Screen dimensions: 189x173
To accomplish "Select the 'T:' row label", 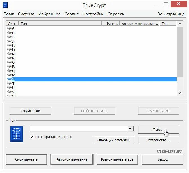I will [x=14, y=83].
